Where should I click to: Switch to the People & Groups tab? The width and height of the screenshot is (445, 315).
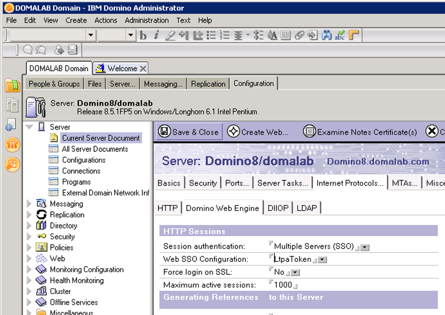point(54,84)
